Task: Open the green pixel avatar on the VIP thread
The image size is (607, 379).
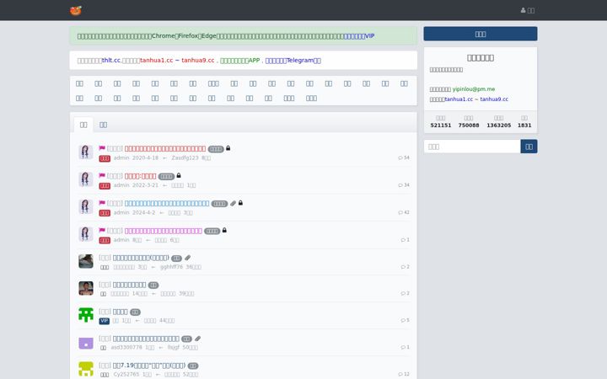Action: pos(85,315)
